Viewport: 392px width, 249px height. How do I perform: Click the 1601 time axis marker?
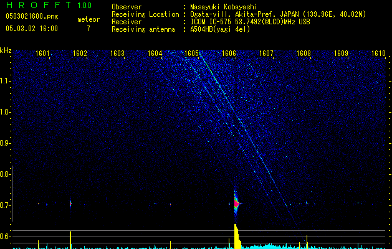coord(42,54)
